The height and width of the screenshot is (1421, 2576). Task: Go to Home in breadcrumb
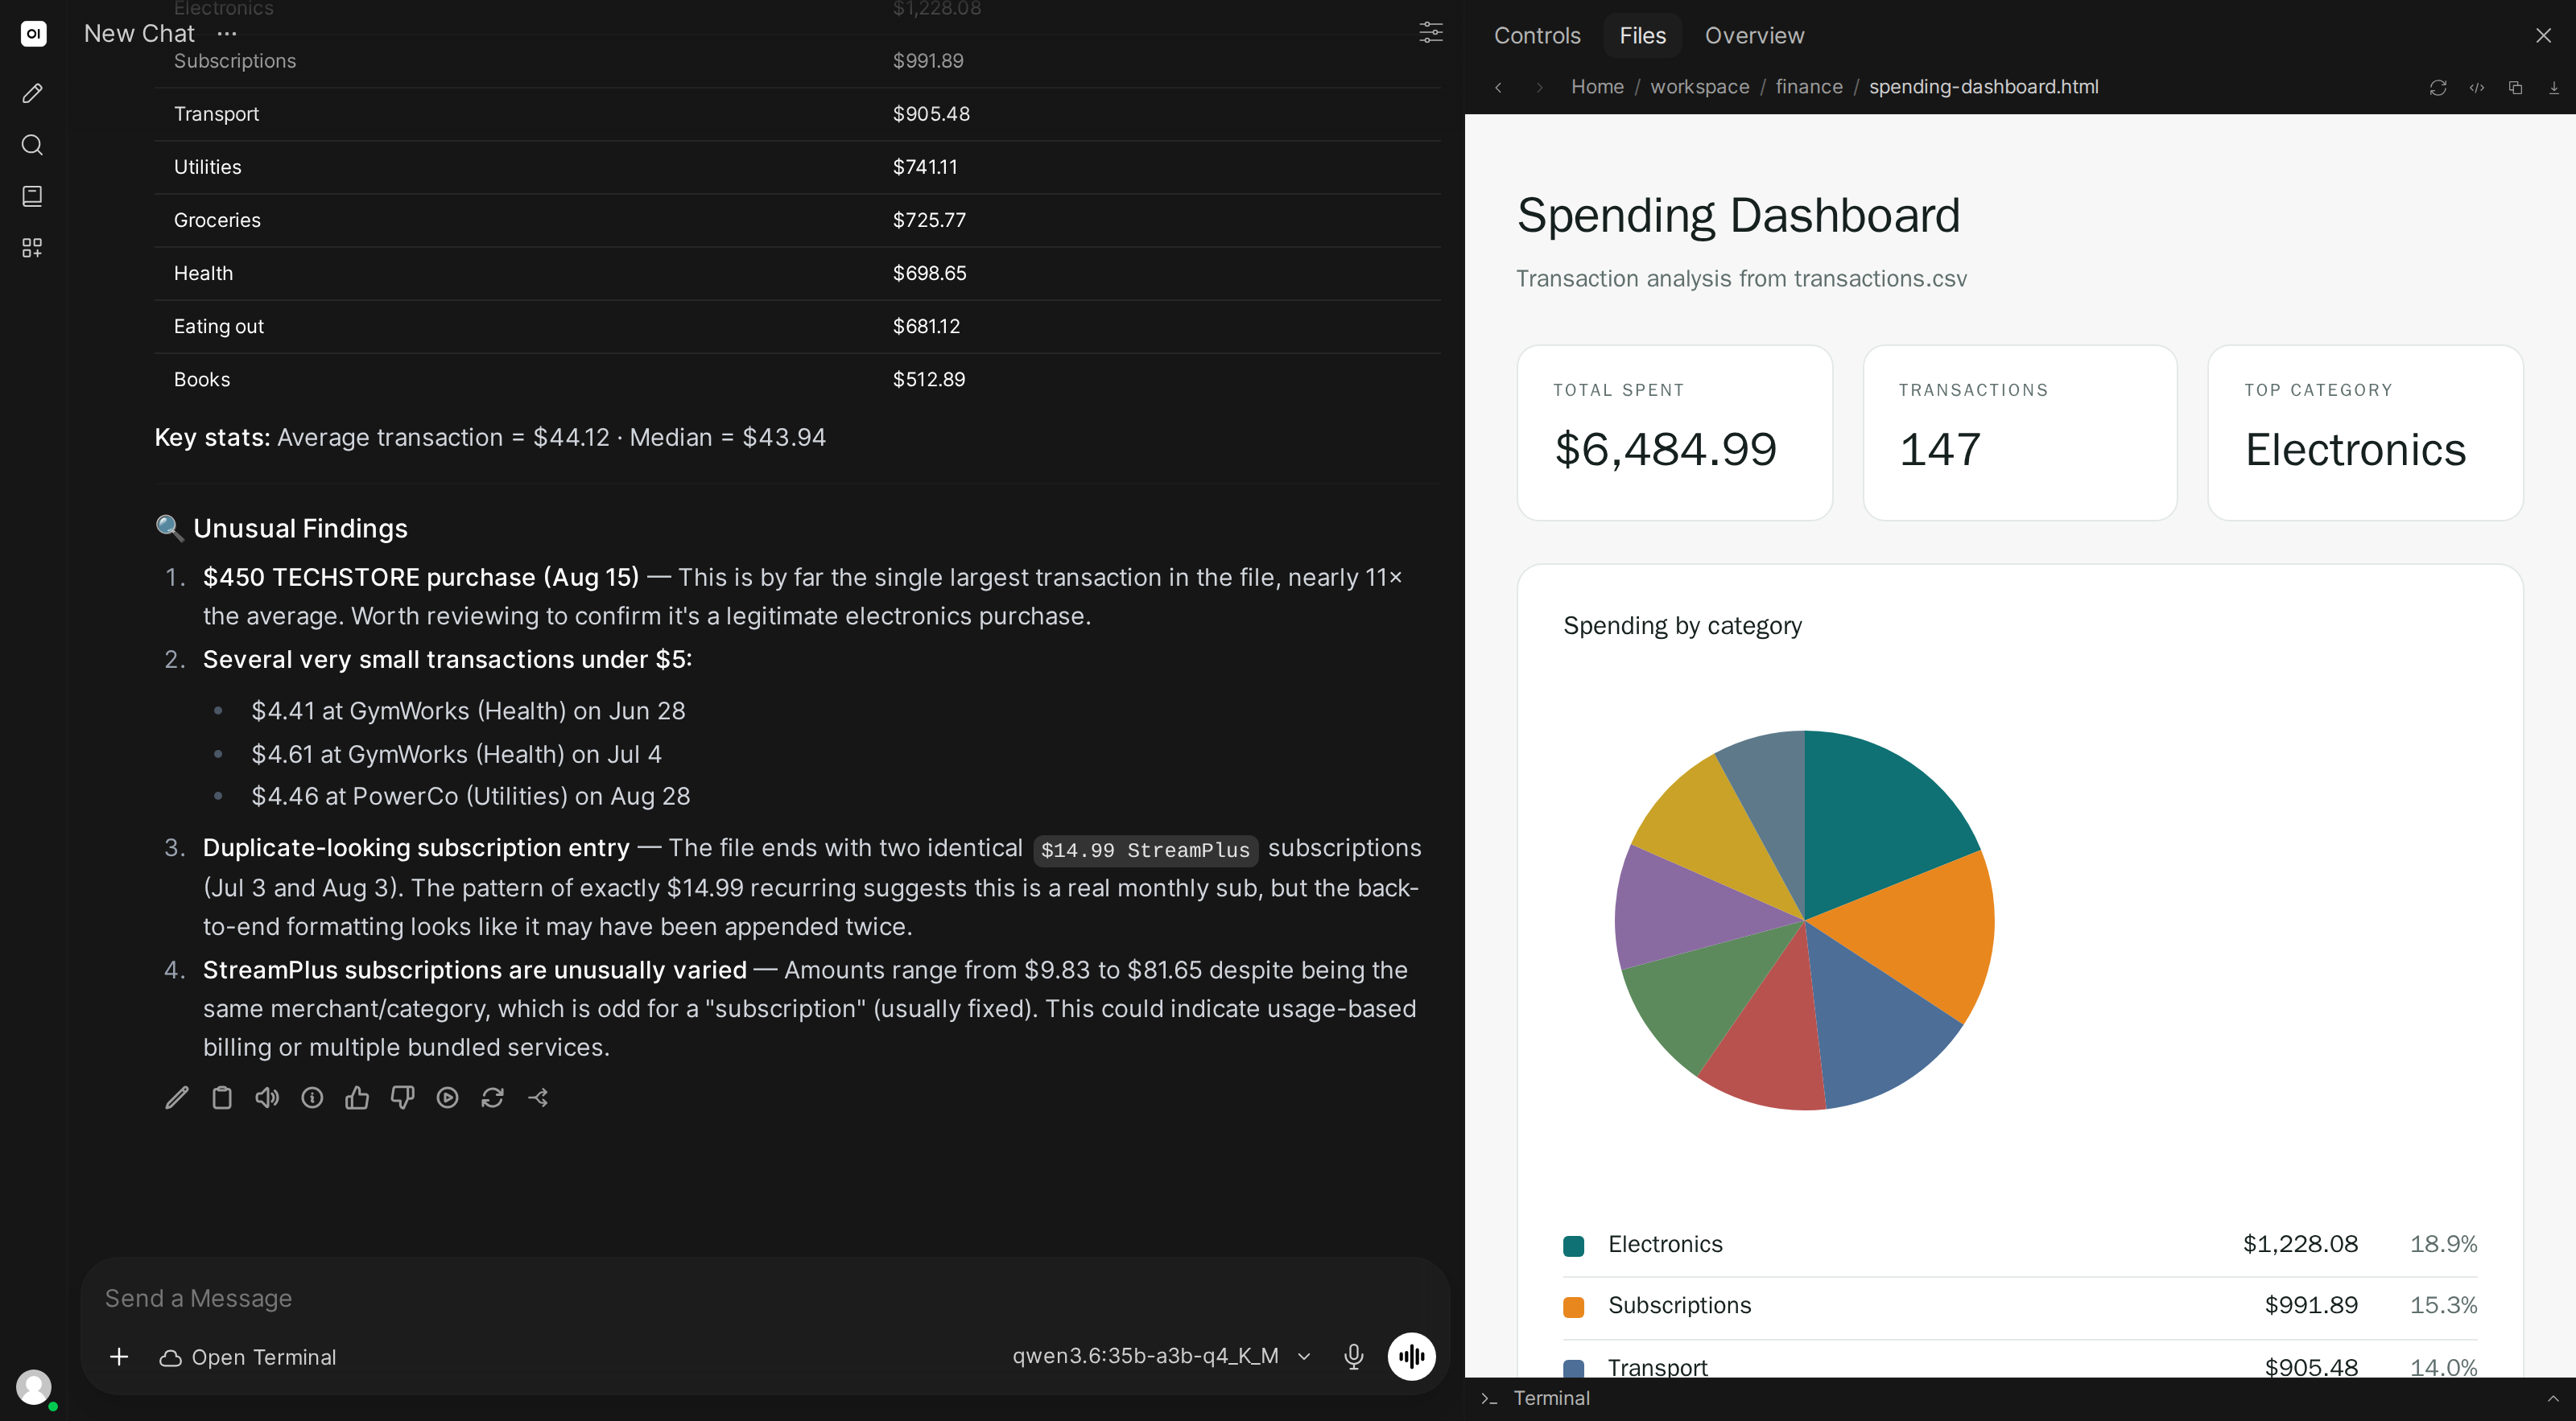click(1597, 87)
